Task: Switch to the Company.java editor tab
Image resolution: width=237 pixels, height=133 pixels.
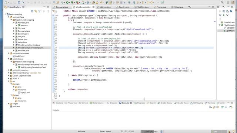Action: point(62,7)
